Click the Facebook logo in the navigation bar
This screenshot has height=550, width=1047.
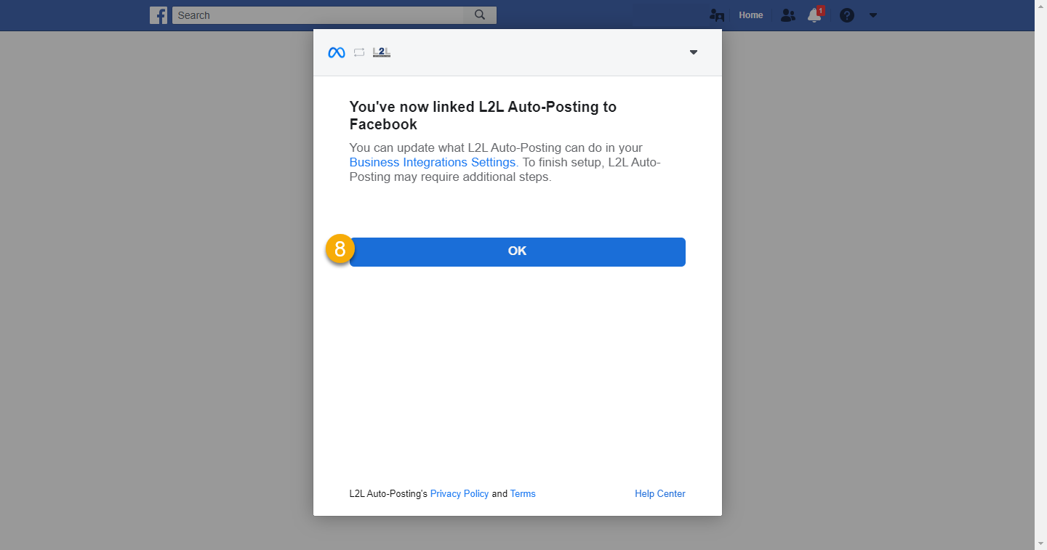tap(159, 15)
